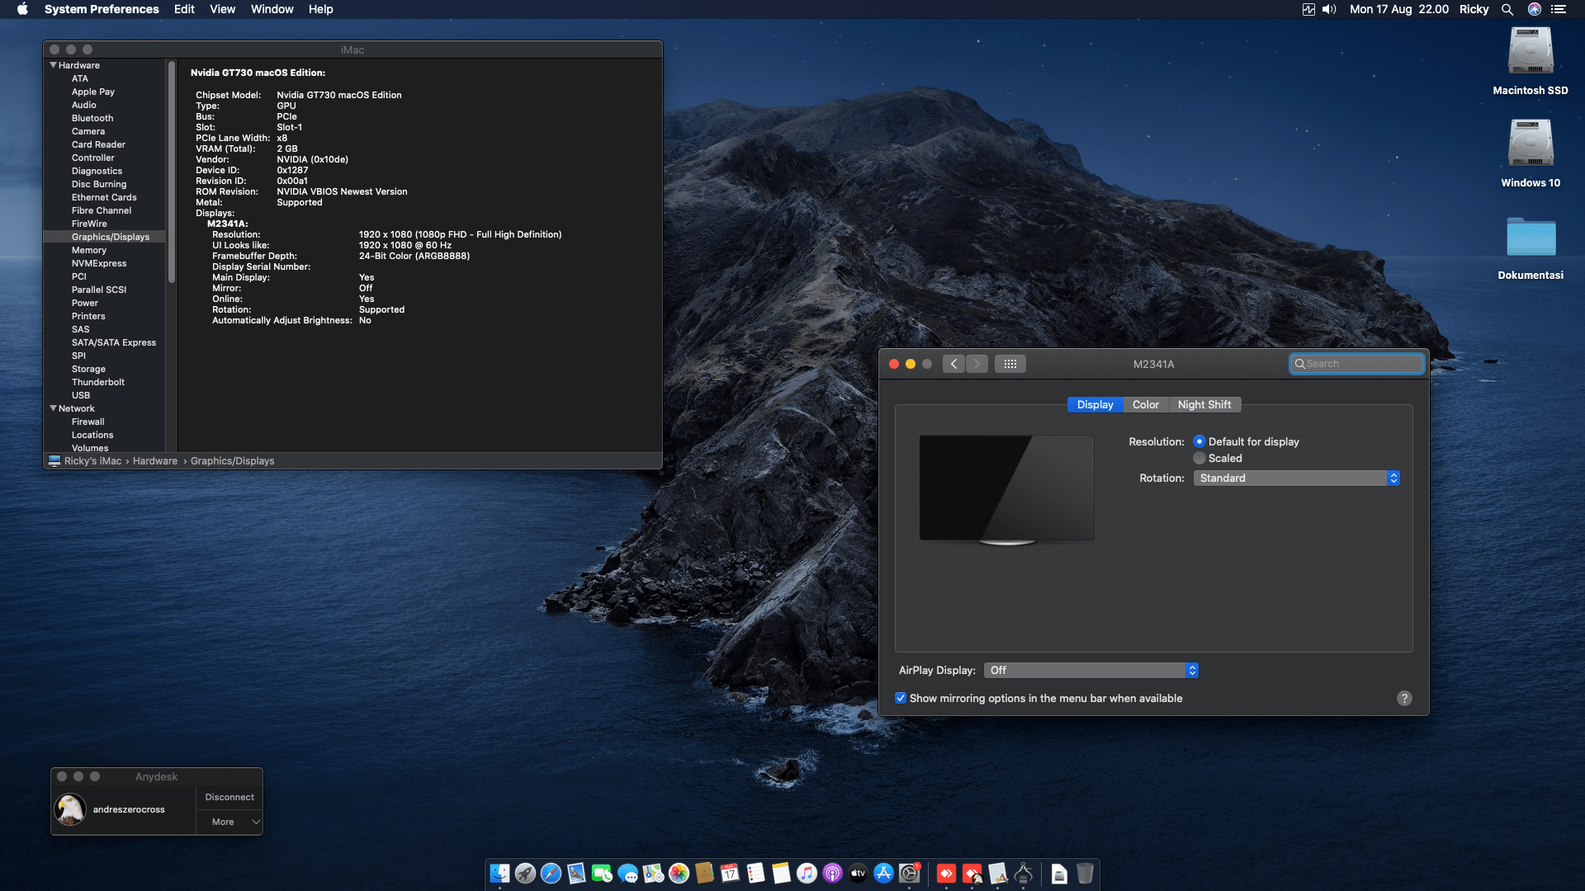The image size is (1585, 891).
Task: Open System Information caliper icon in dock
Action: click(1024, 873)
